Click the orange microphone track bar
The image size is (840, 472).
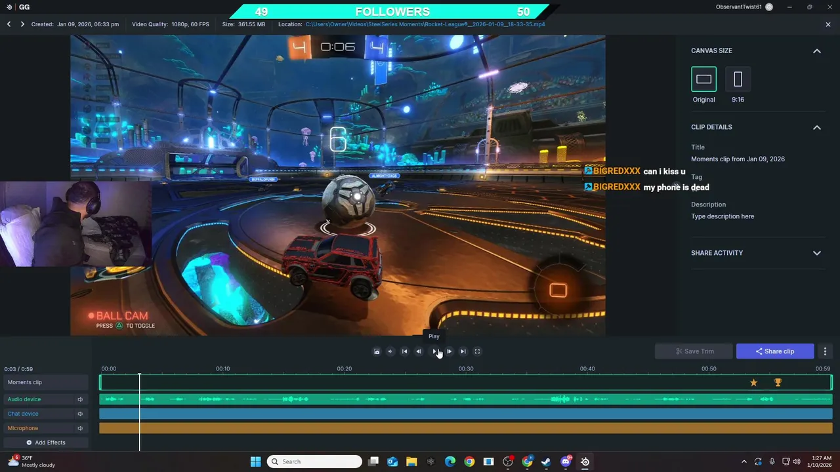(x=465, y=428)
